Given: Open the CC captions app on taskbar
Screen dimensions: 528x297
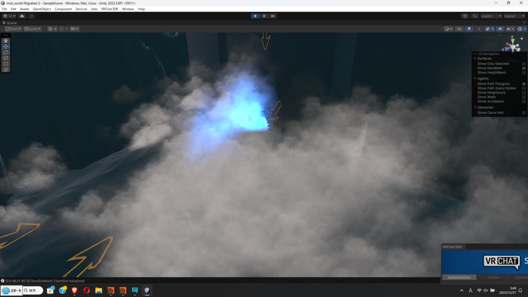Looking at the screenshot, I should pos(135,290).
